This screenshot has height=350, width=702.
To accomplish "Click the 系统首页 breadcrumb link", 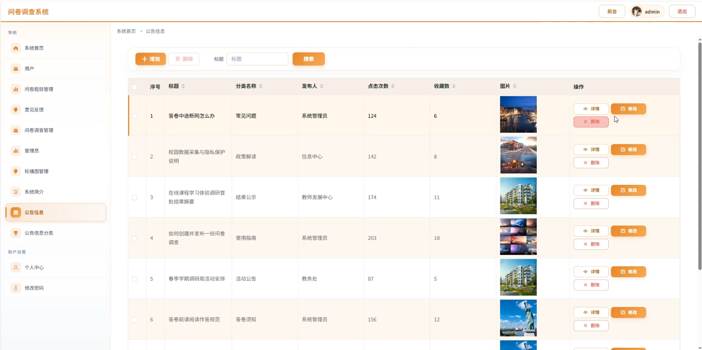I will (126, 31).
